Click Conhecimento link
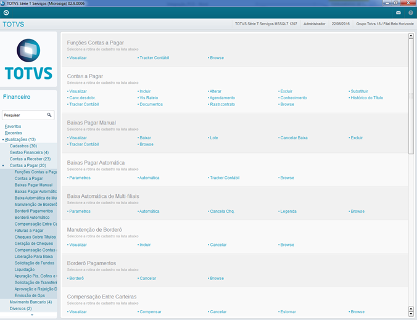Image resolution: width=417 pixels, height=320 pixels. [294, 98]
